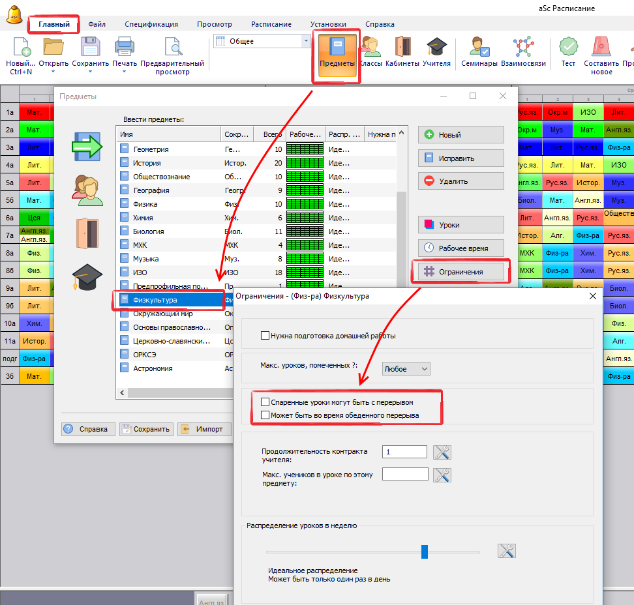This screenshot has height=605, width=634.
Task: Expand the 'Общее' view dropdown
Action: coord(306,41)
